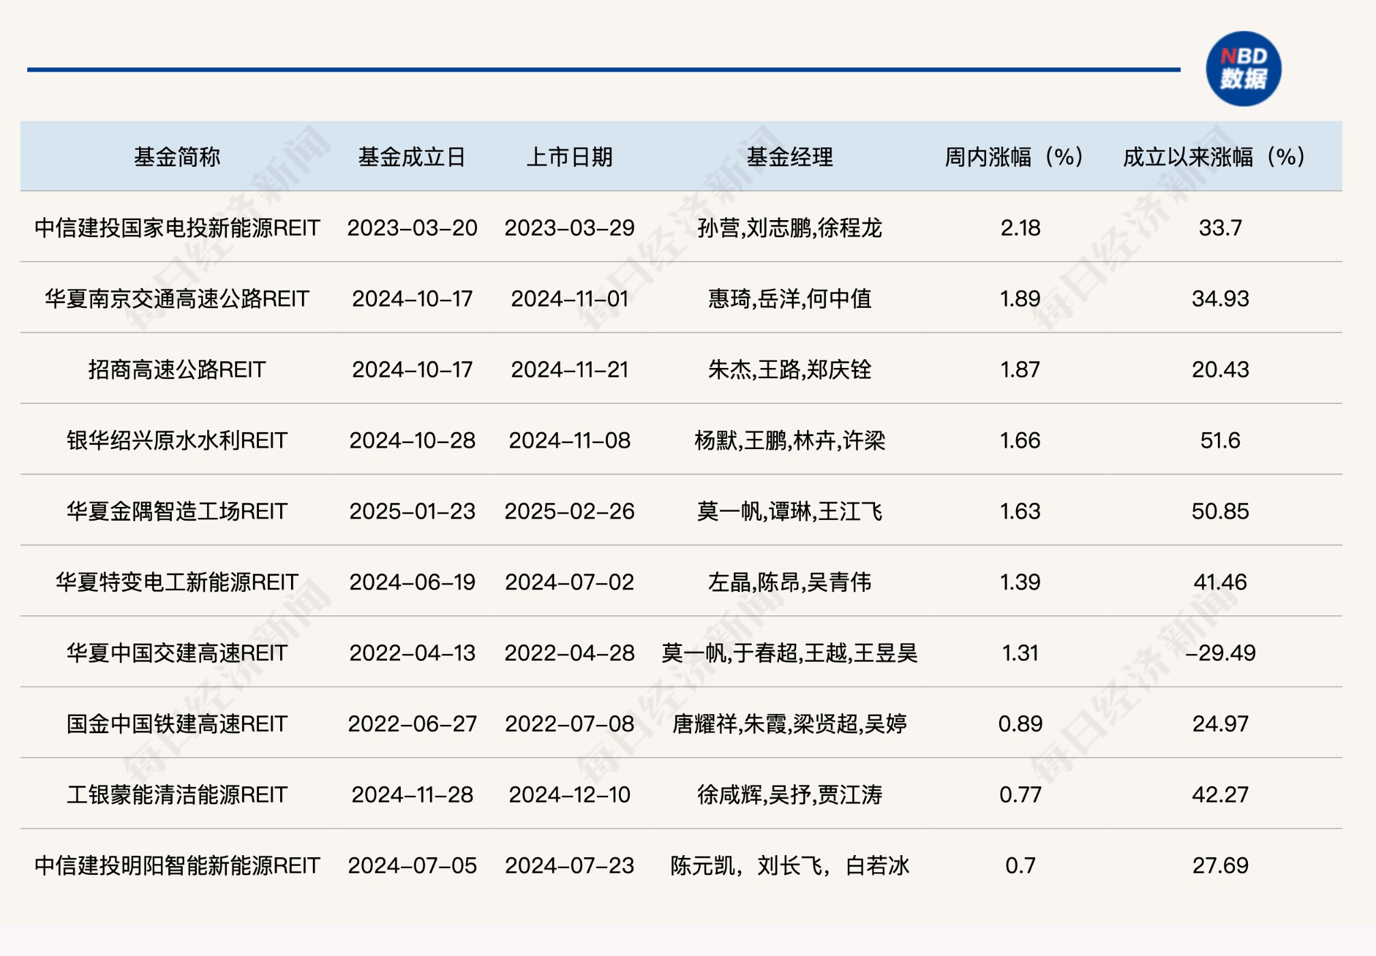The image size is (1376, 956).
Task: Select since-inception value 42.27
Action: point(1221,795)
